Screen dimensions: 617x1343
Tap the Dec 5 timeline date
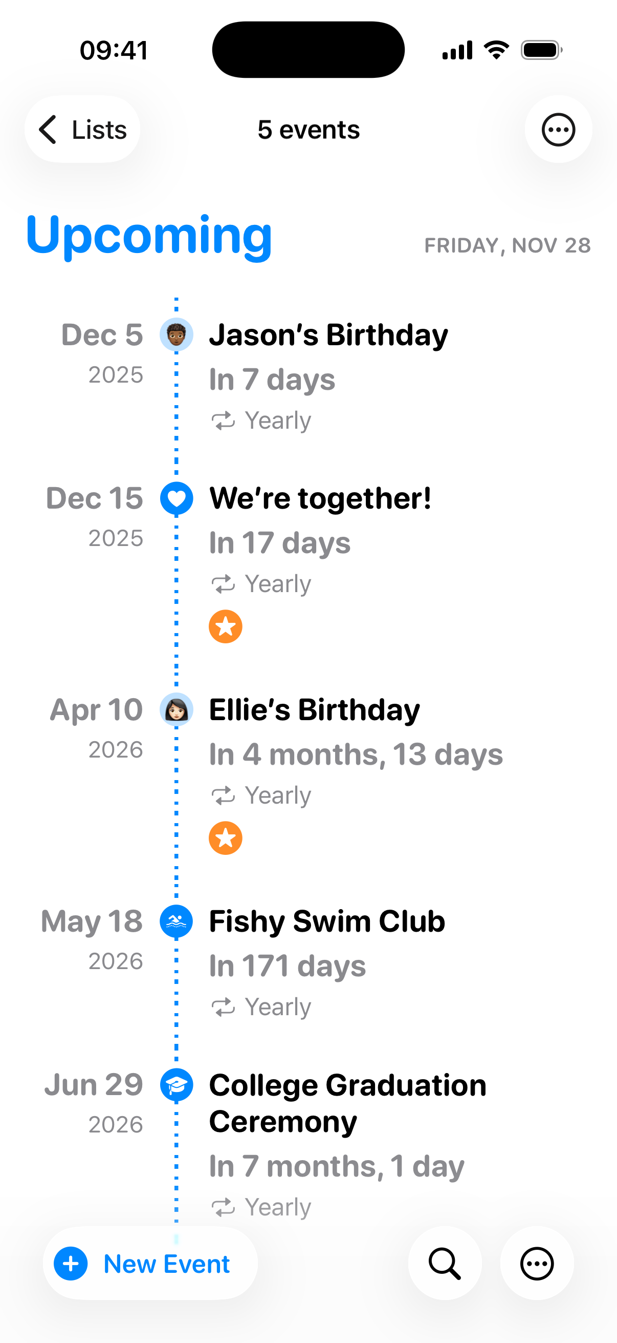[102, 334]
